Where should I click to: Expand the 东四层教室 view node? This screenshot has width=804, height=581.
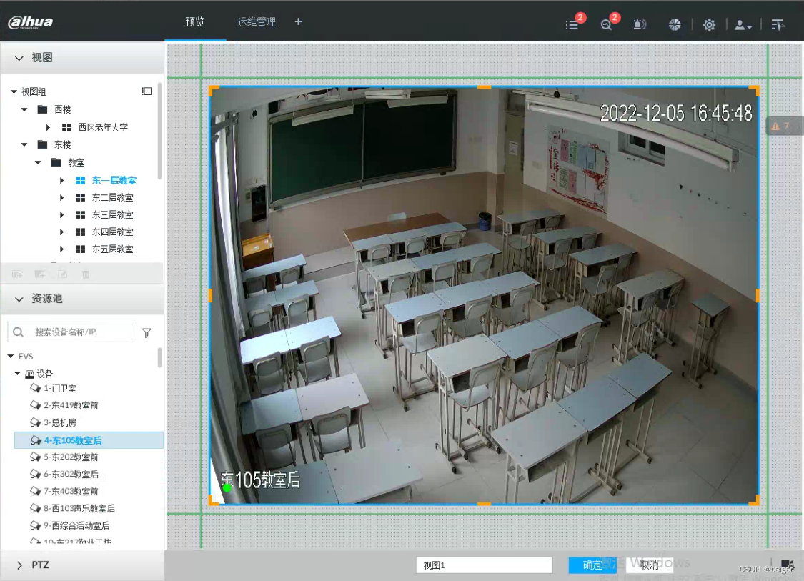pos(62,232)
